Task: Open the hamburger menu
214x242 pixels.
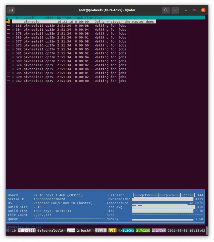Action: pyautogui.click(x=175, y=10)
